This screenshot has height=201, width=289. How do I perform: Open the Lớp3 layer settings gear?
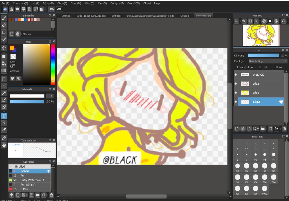tap(281, 102)
